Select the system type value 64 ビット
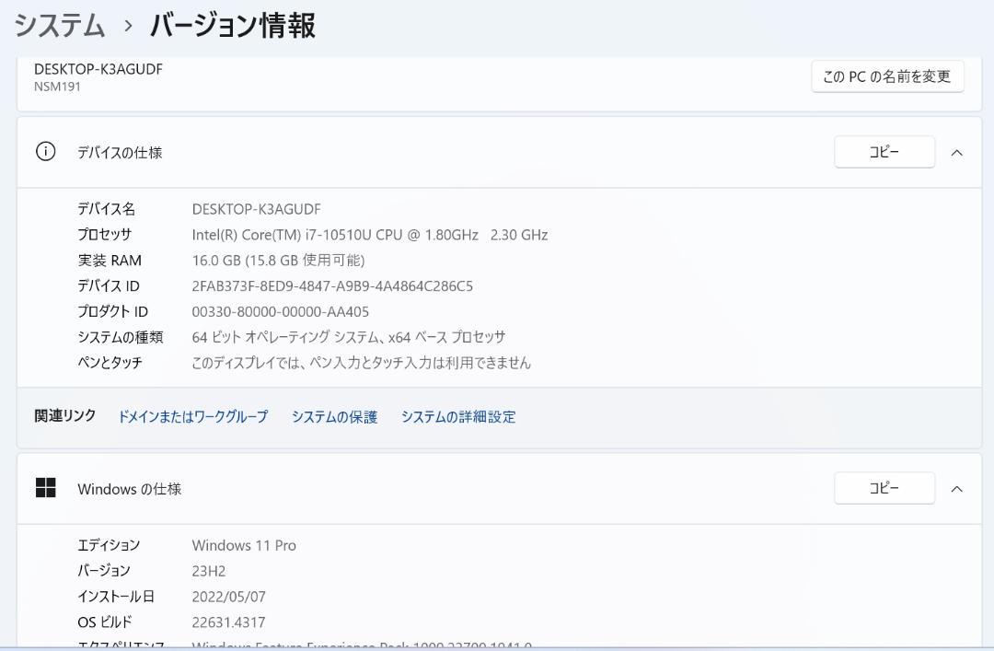 coord(349,337)
